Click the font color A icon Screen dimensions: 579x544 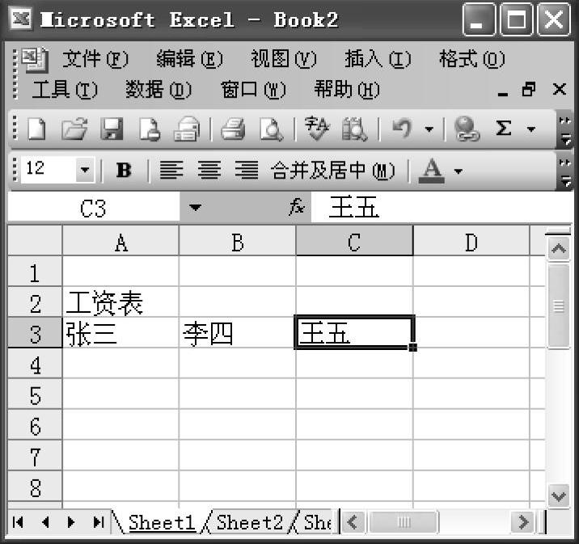(x=431, y=171)
